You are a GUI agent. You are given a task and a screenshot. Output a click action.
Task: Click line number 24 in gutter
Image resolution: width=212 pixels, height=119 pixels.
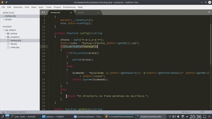(43, 73)
